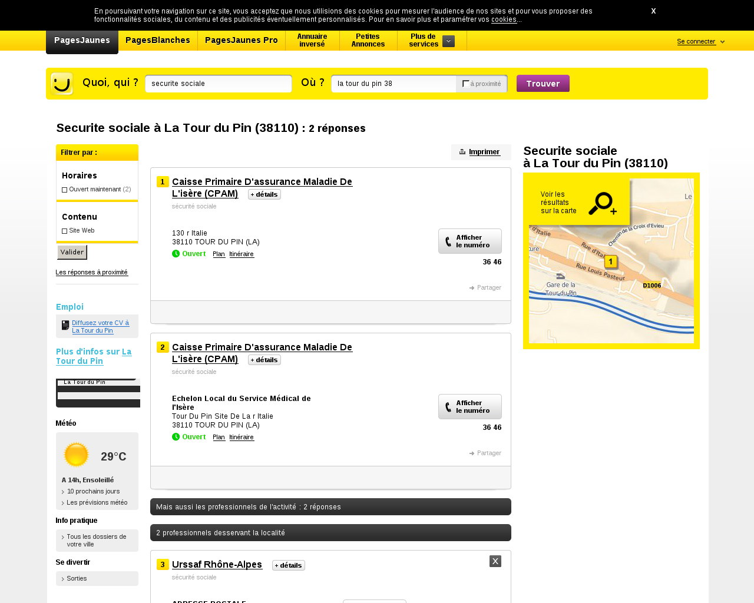Open 10 prochains jours forecast

click(93, 492)
